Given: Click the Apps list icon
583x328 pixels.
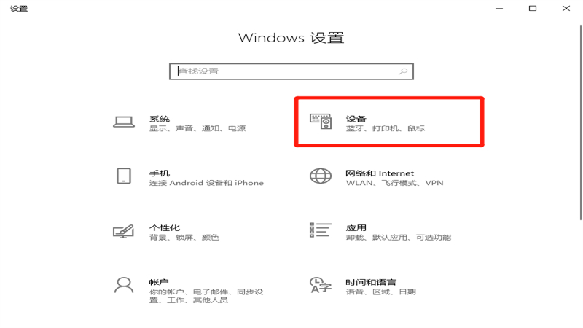Looking at the screenshot, I should [320, 230].
